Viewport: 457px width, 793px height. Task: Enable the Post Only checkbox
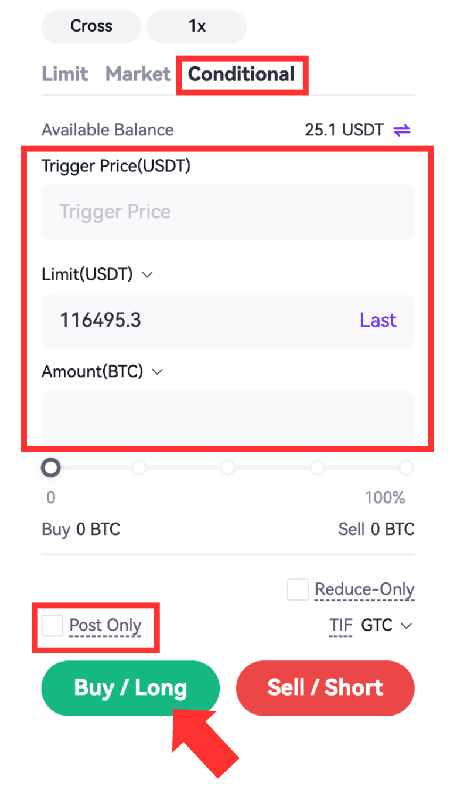coord(53,626)
